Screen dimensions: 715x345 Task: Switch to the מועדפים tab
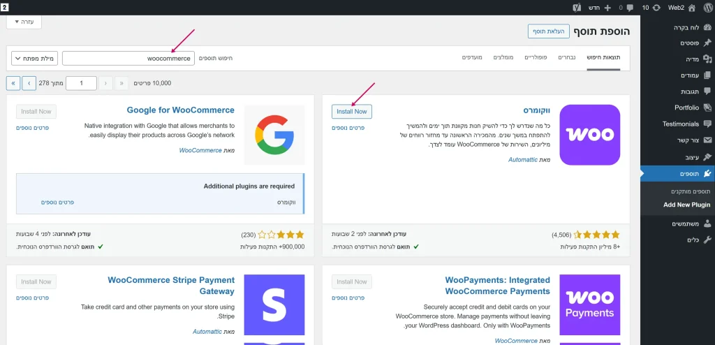pyautogui.click(x=473, y=58)
